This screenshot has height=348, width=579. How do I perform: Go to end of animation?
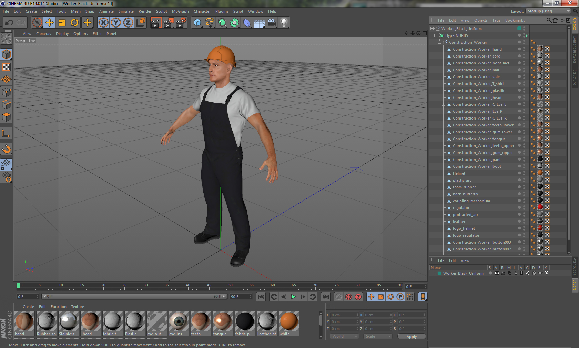(325, 297)
